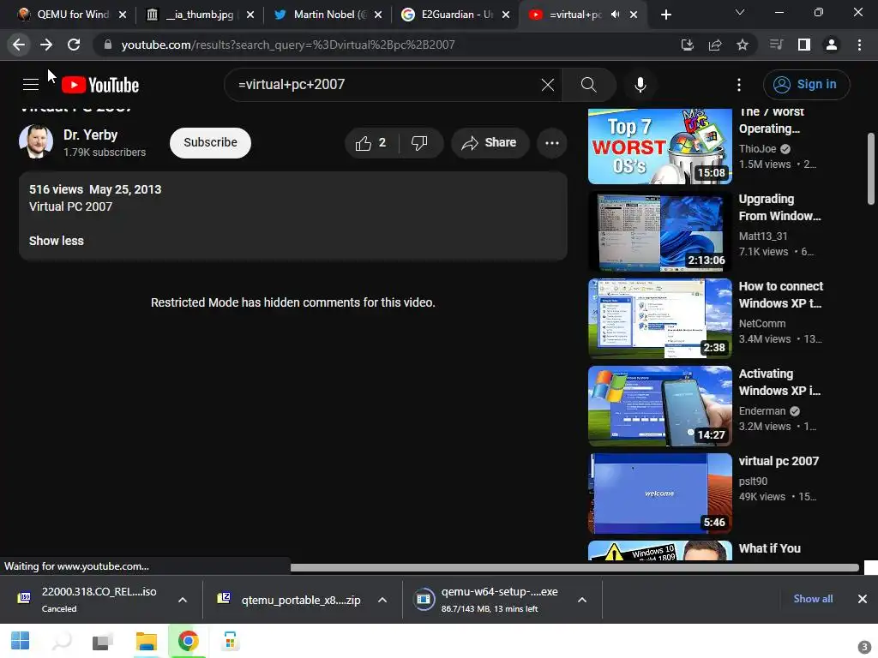Open the YouTube hamburger guide menu
Screen dimensions: 878x658
tap(31, 85)
